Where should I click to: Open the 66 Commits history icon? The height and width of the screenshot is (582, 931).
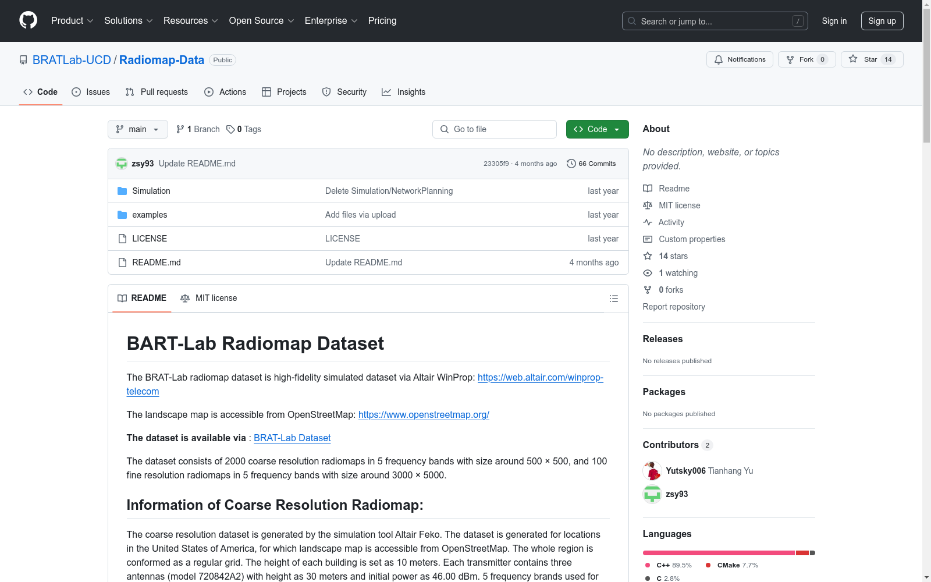coord(570,164)
